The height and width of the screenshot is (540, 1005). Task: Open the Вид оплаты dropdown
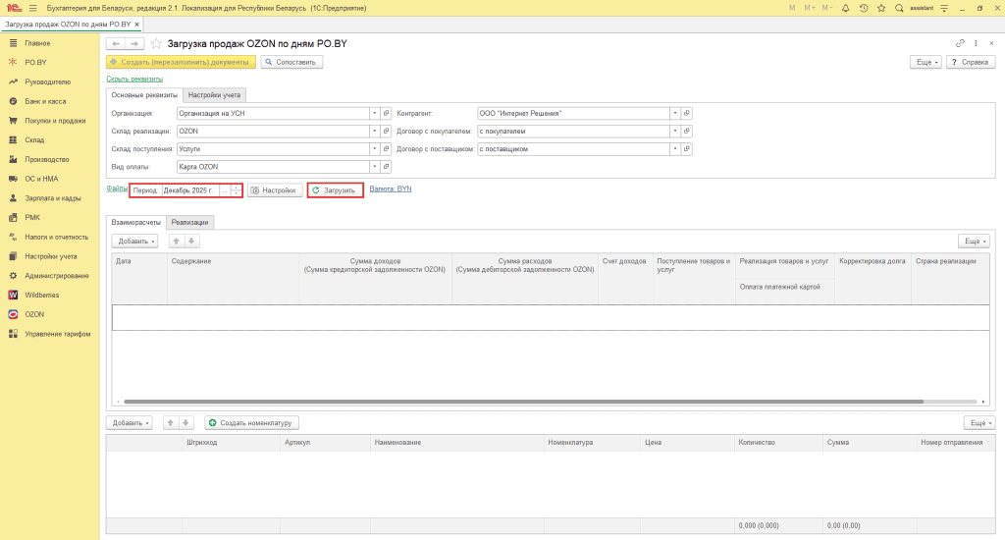pos(375,167)
